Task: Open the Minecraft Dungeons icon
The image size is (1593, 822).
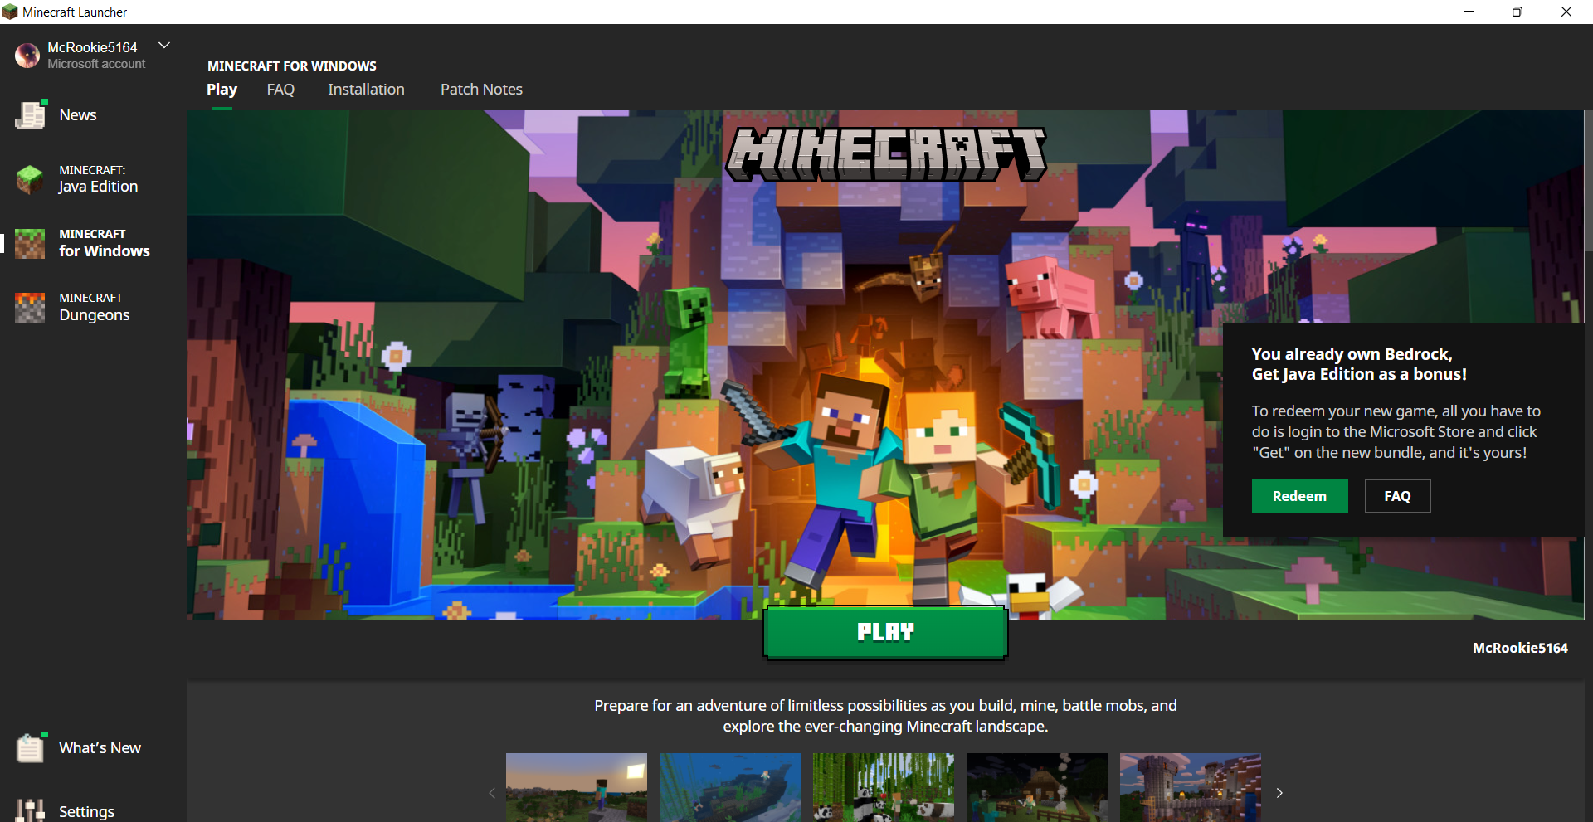Action: [30, 308]
